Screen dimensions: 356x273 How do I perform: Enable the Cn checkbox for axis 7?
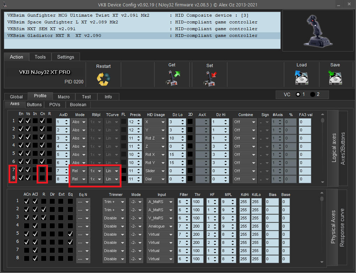42,170
